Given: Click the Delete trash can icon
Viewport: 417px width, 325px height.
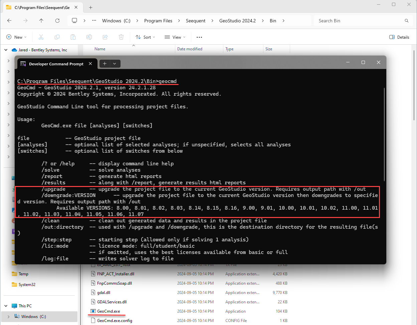Looking at the screenshot, I should pos(121,37).
